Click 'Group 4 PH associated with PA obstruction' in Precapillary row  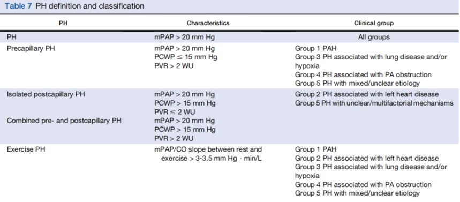[363, 74]
